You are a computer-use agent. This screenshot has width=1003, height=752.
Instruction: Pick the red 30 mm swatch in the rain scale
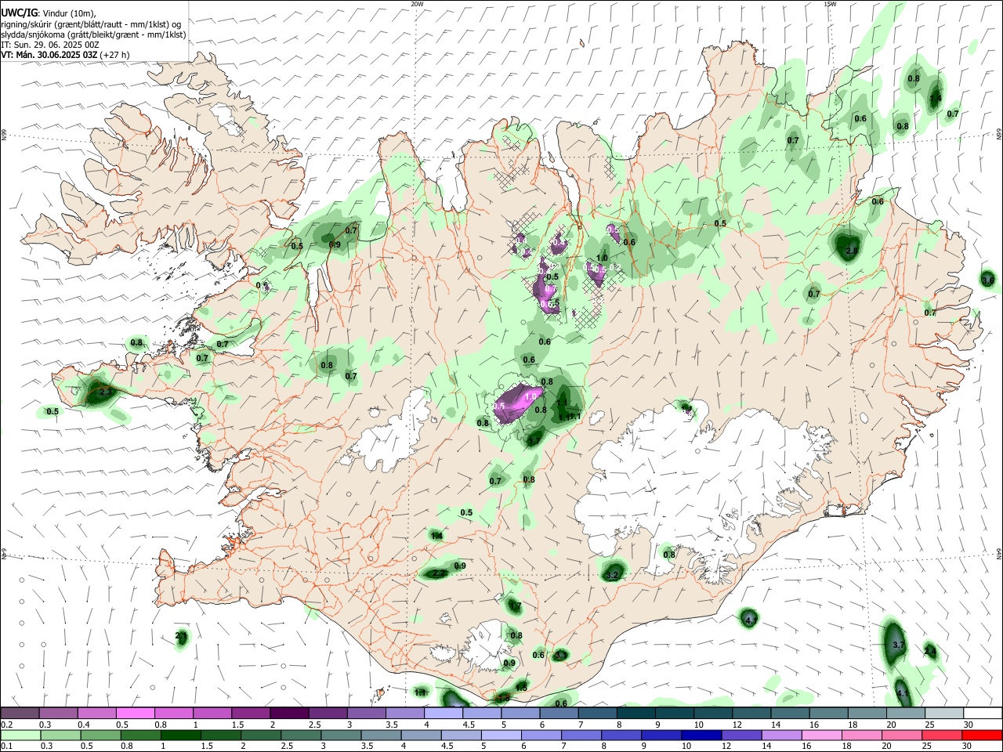(981, 735)
